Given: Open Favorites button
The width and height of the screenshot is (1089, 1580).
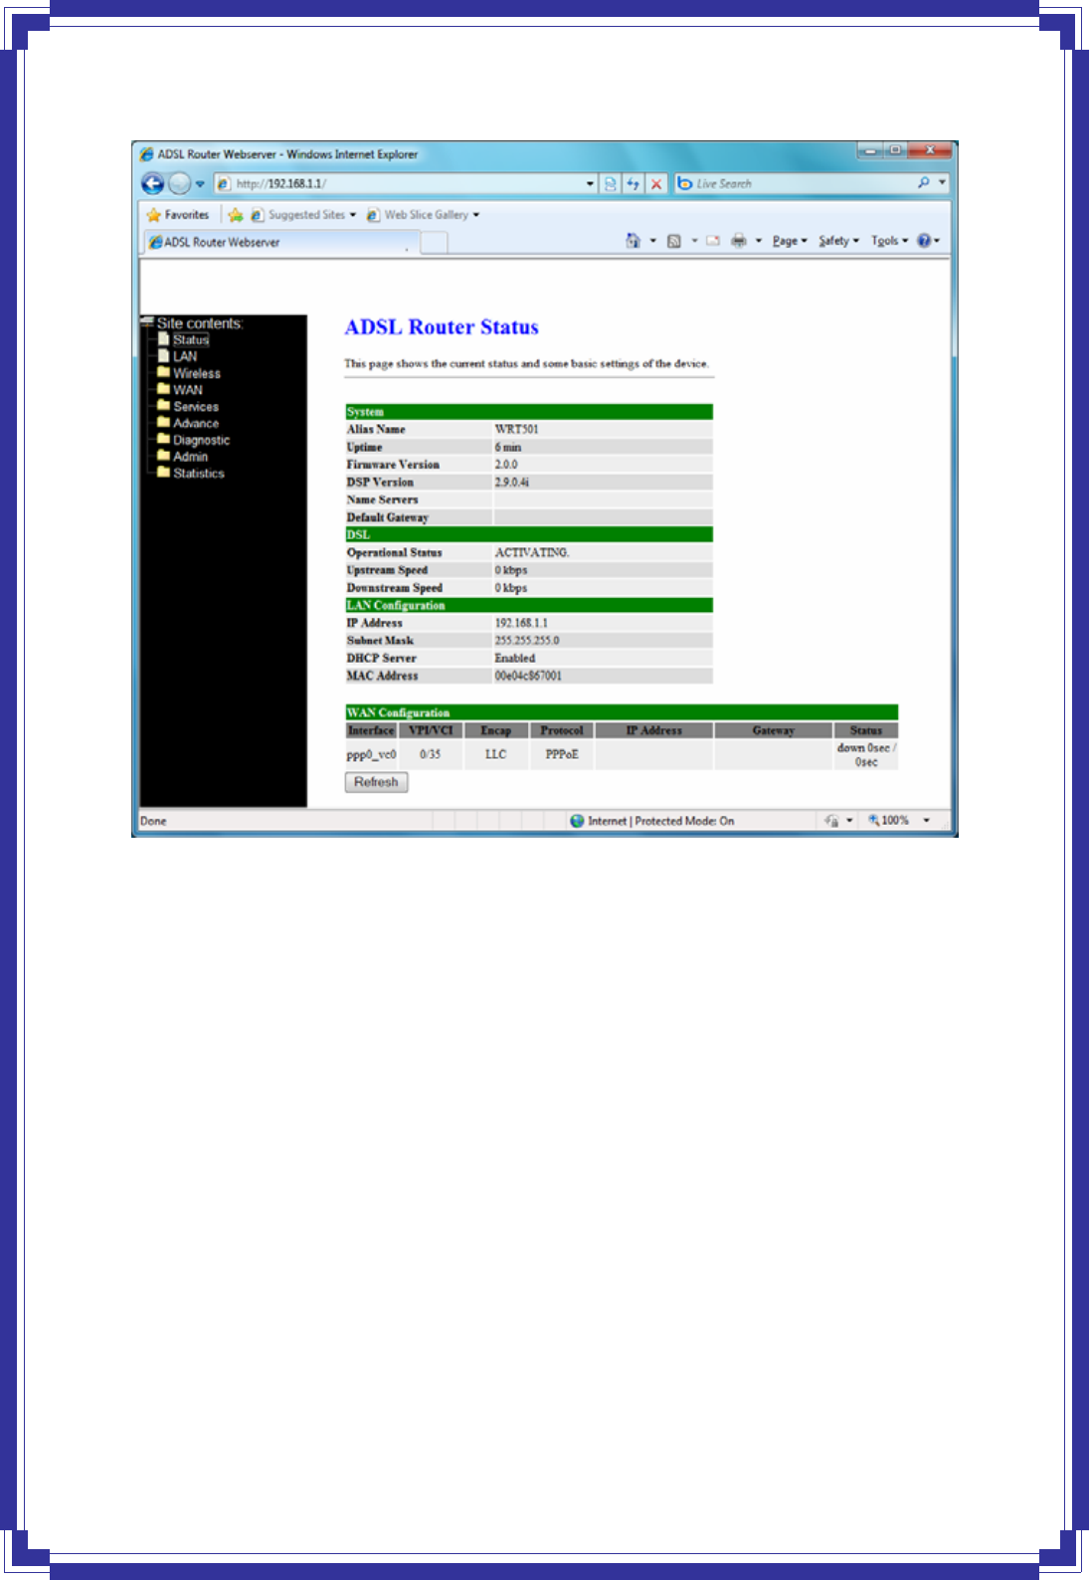Looking at the screenshot, I should pos(178,215).
